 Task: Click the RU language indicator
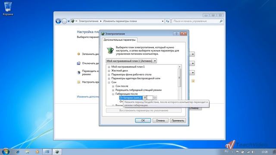tap(226, 152)
